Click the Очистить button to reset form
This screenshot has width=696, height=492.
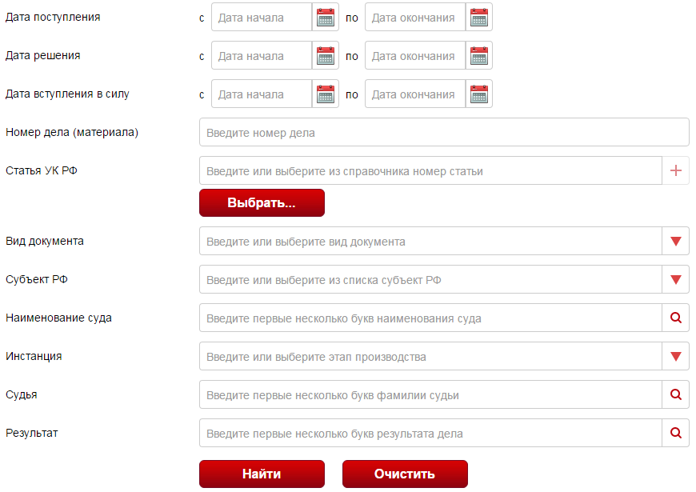405,474
